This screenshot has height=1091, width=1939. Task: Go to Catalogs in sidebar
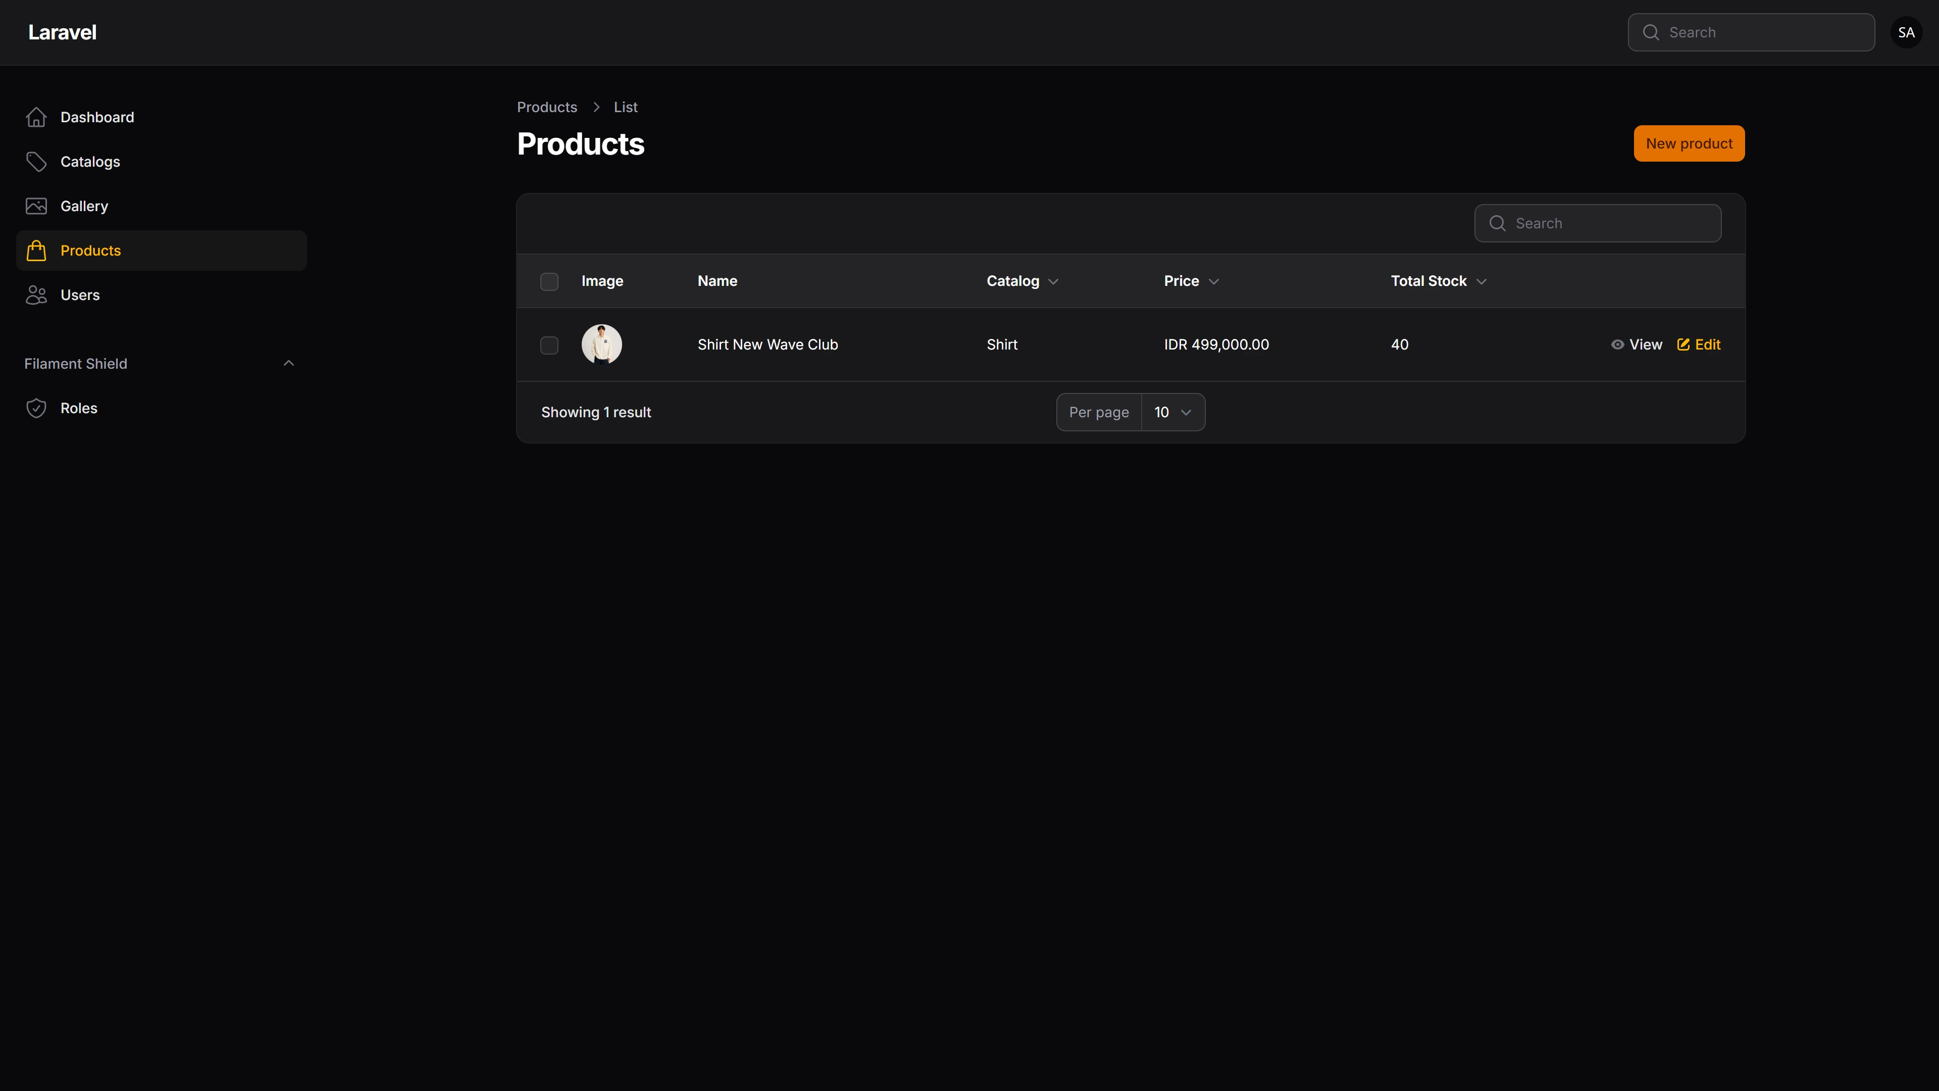pos(161,162)
